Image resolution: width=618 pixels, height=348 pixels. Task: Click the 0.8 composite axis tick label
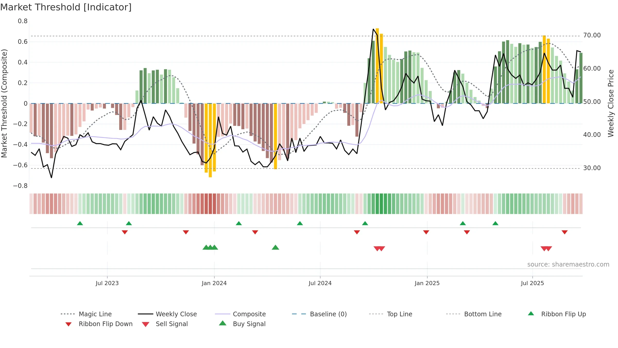click(x=23, y=21)
